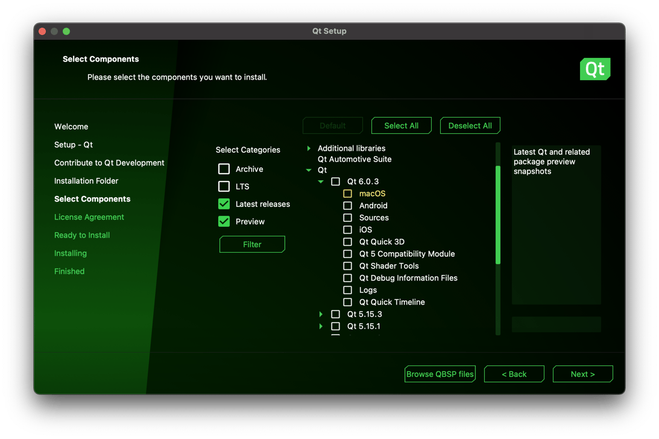Enable the Archive category checkbox
This screenshot has height=439, width=659.
(224, 169)
